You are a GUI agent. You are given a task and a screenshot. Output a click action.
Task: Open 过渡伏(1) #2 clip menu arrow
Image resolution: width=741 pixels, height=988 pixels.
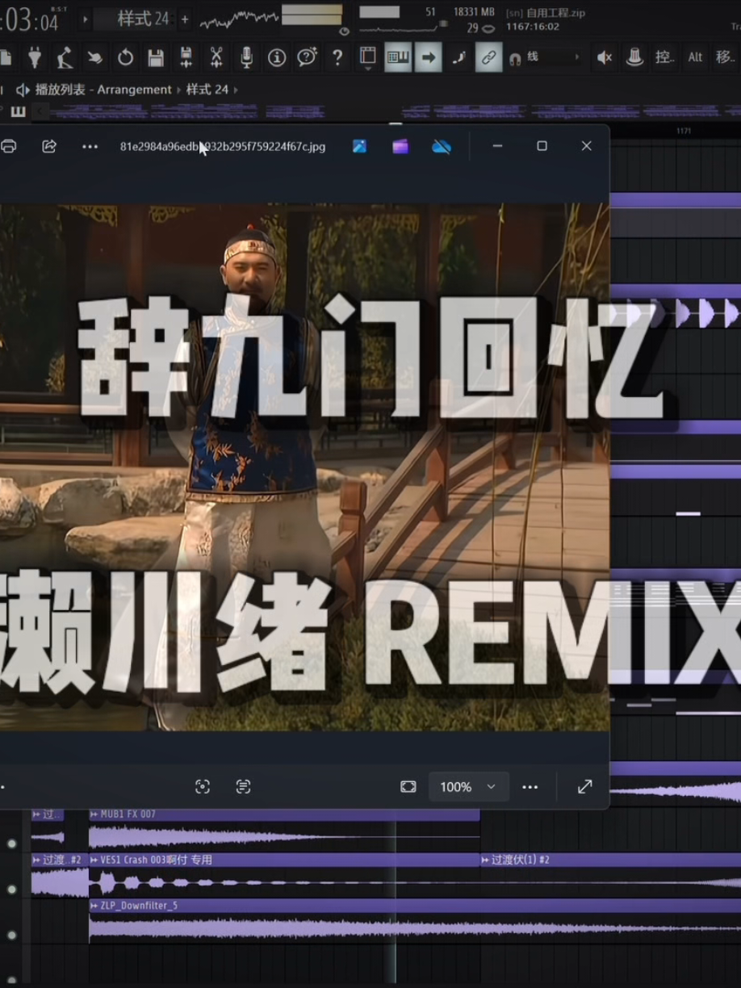[485, 860]
